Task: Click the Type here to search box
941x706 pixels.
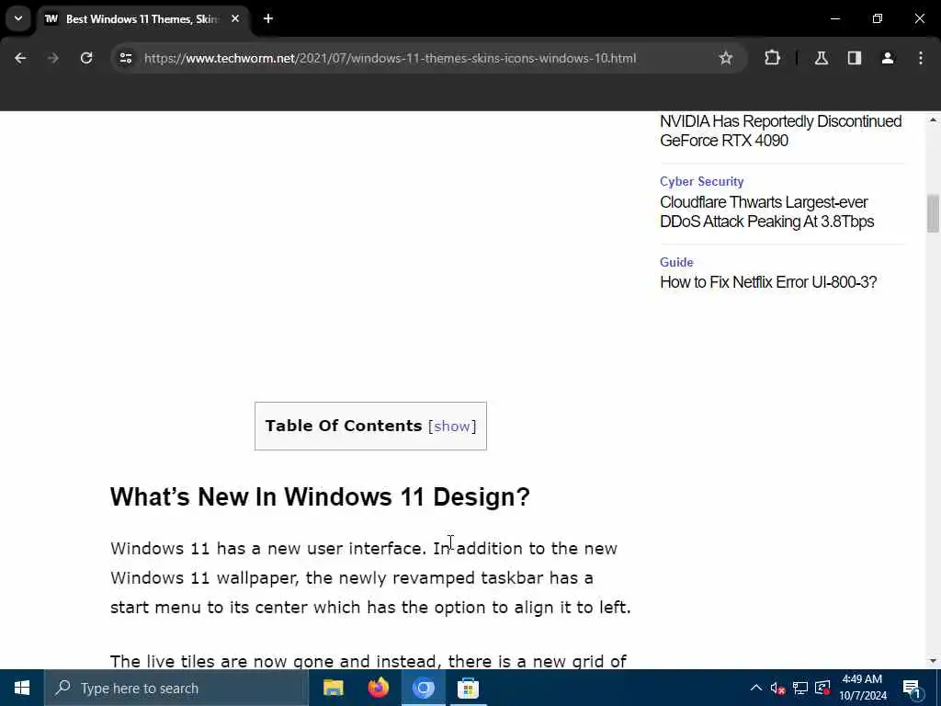Action: pos(176,688)
